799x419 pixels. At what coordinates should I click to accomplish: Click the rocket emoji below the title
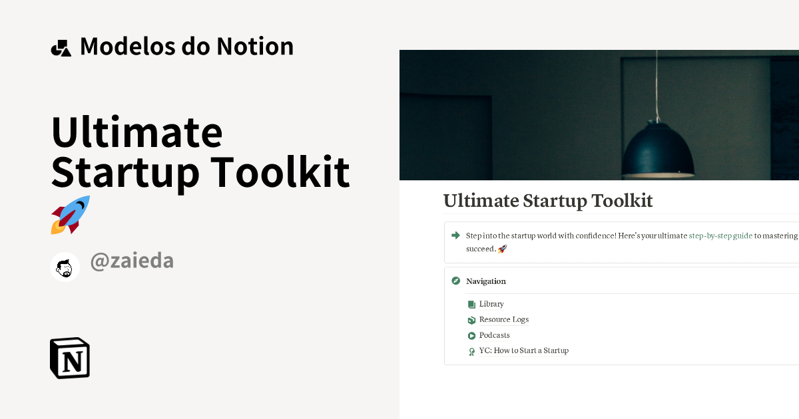(69, 215)
